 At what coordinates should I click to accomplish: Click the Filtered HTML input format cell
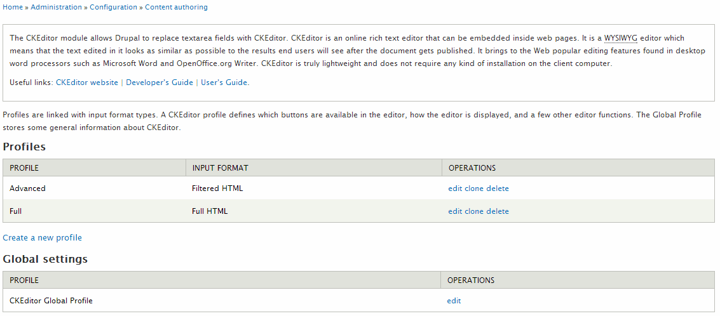pos(218,188)
